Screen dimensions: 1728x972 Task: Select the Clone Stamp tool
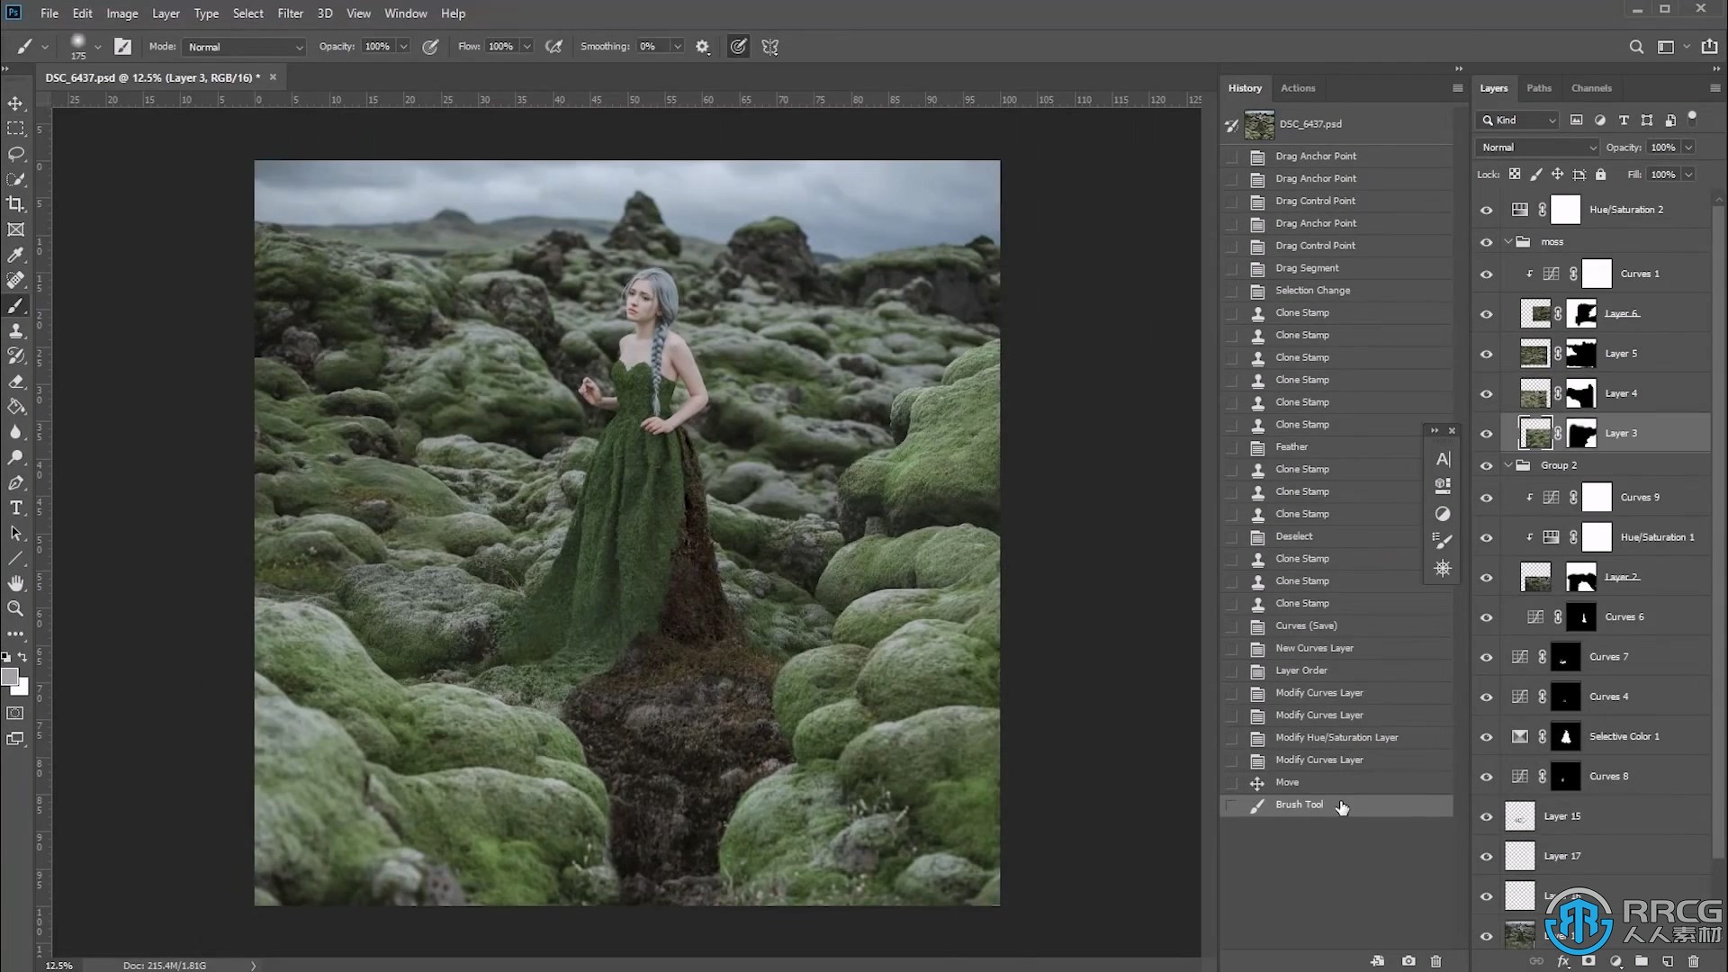coord(15,331)
